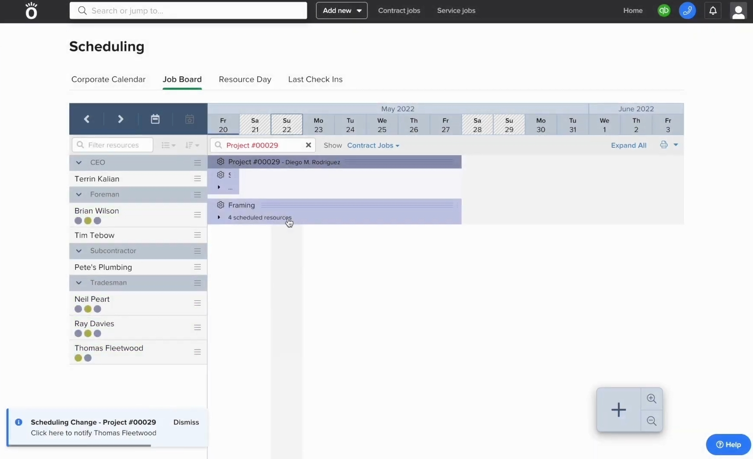Click the jump-to-today calendar icon

pyautogui.click(x=189, y=119)
